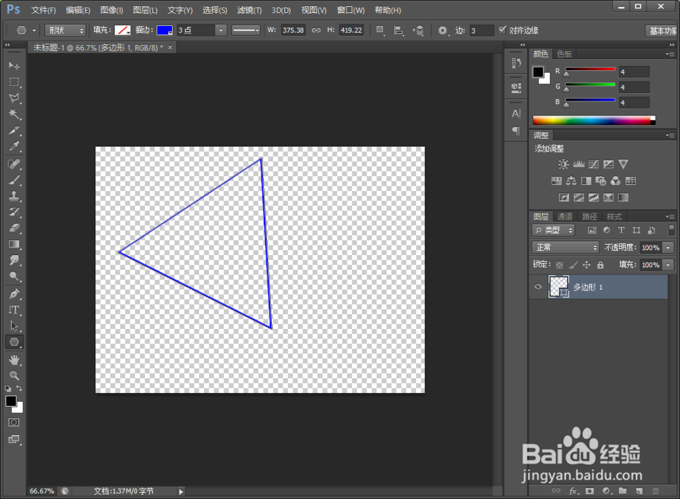Image resolution: width=680 pixels, height=499 pixels.
Task: Click the Add Layer Mask icon
Action: [590, 491]
